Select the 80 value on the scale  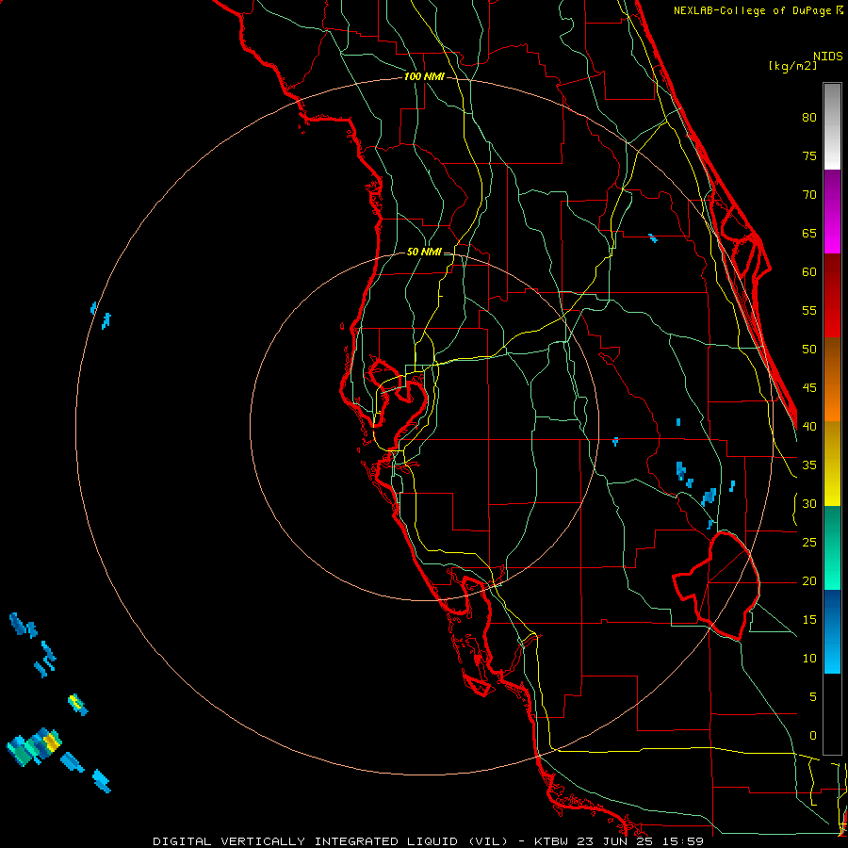click(809, 118)
